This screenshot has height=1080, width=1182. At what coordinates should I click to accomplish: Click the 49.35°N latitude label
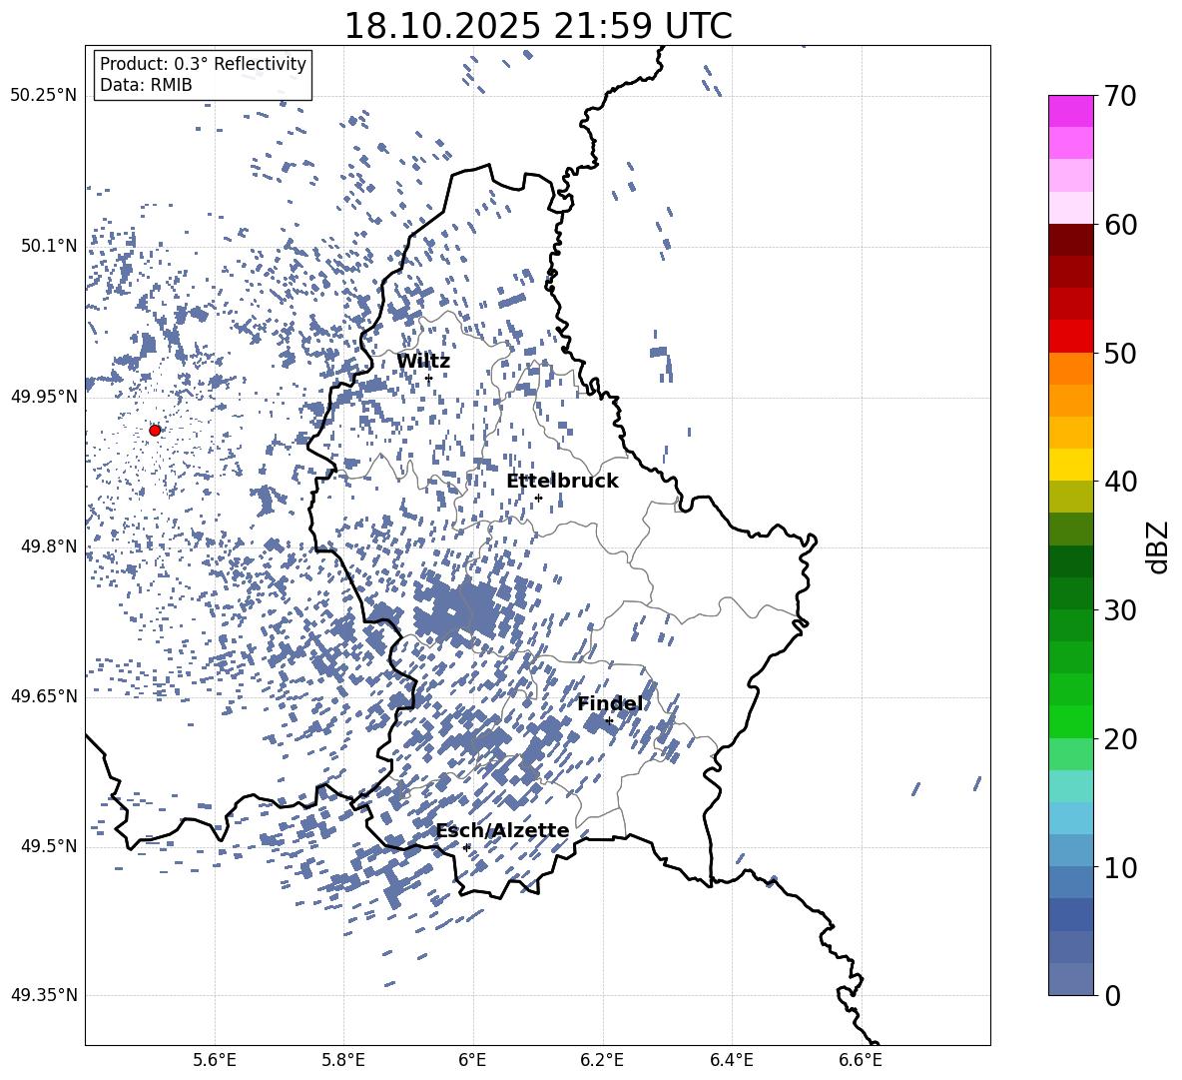pos(44,995)
